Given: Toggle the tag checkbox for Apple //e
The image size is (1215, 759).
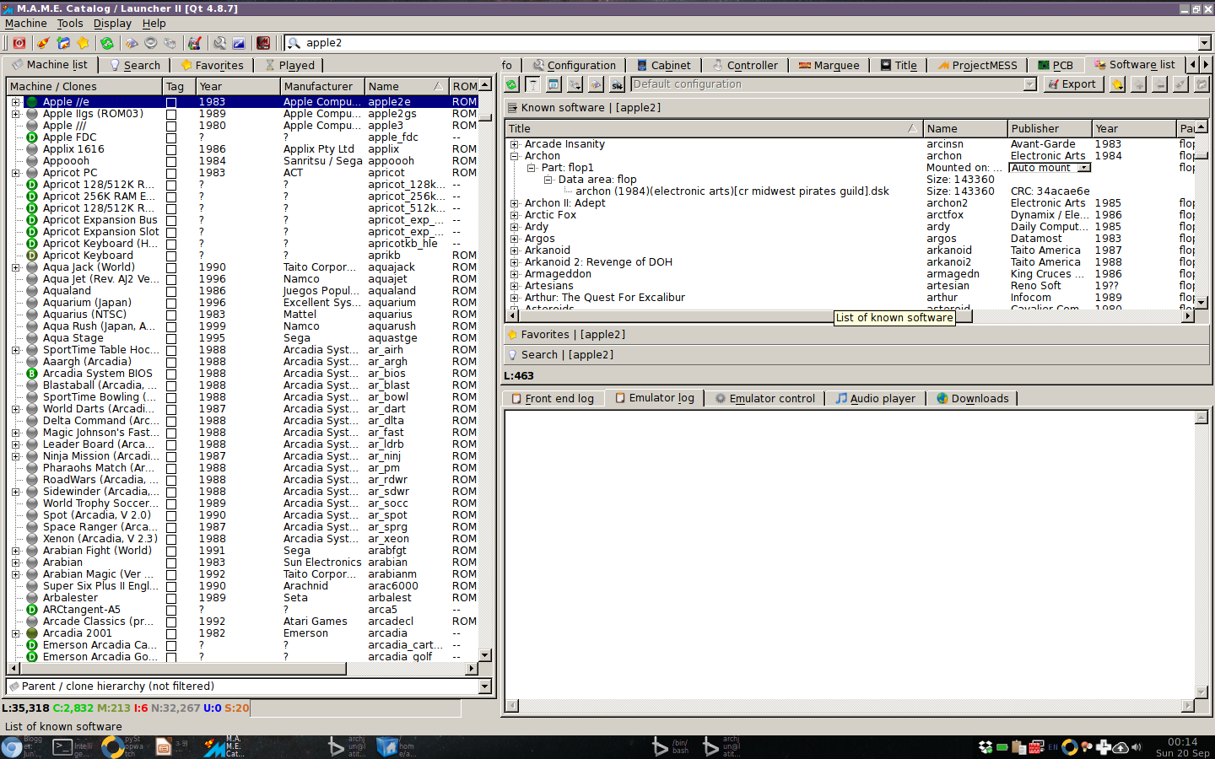Looking at the screenshot, I should [x=171, y=102].
